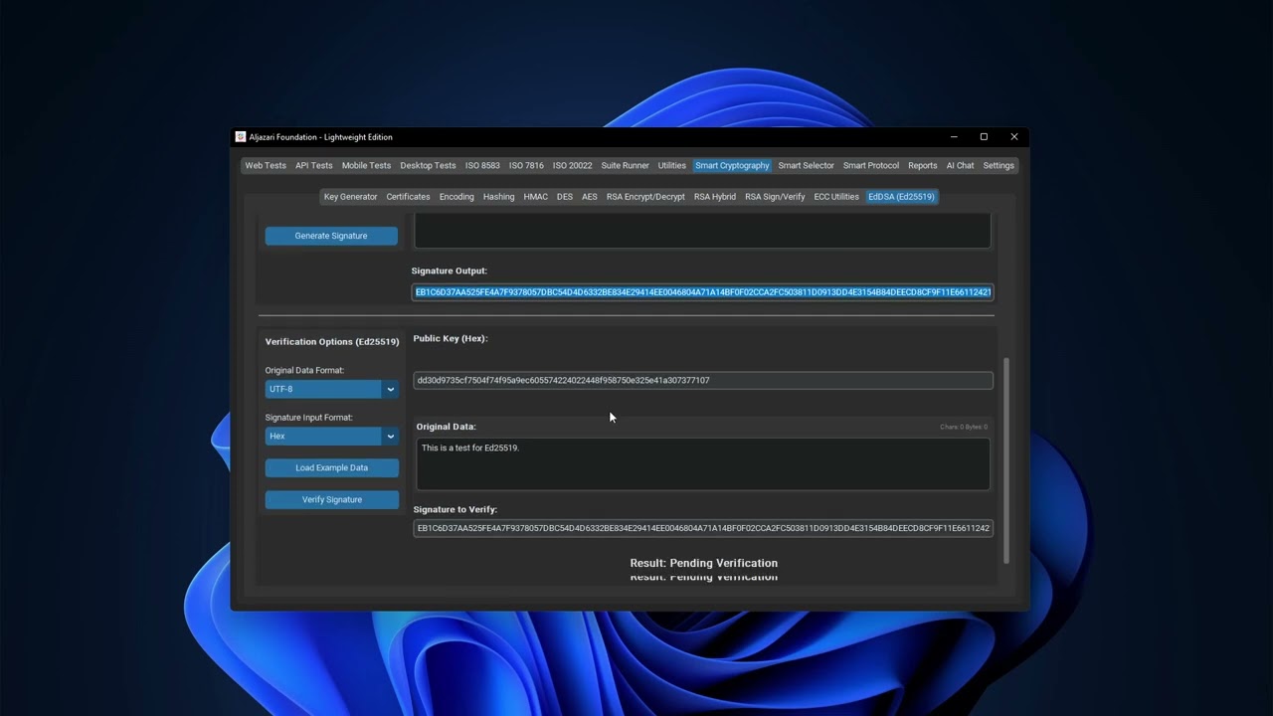The height and width of the screenshot is (716, 1273).
Task: Open the Certificates sub-tab
Action: (408, 197)
